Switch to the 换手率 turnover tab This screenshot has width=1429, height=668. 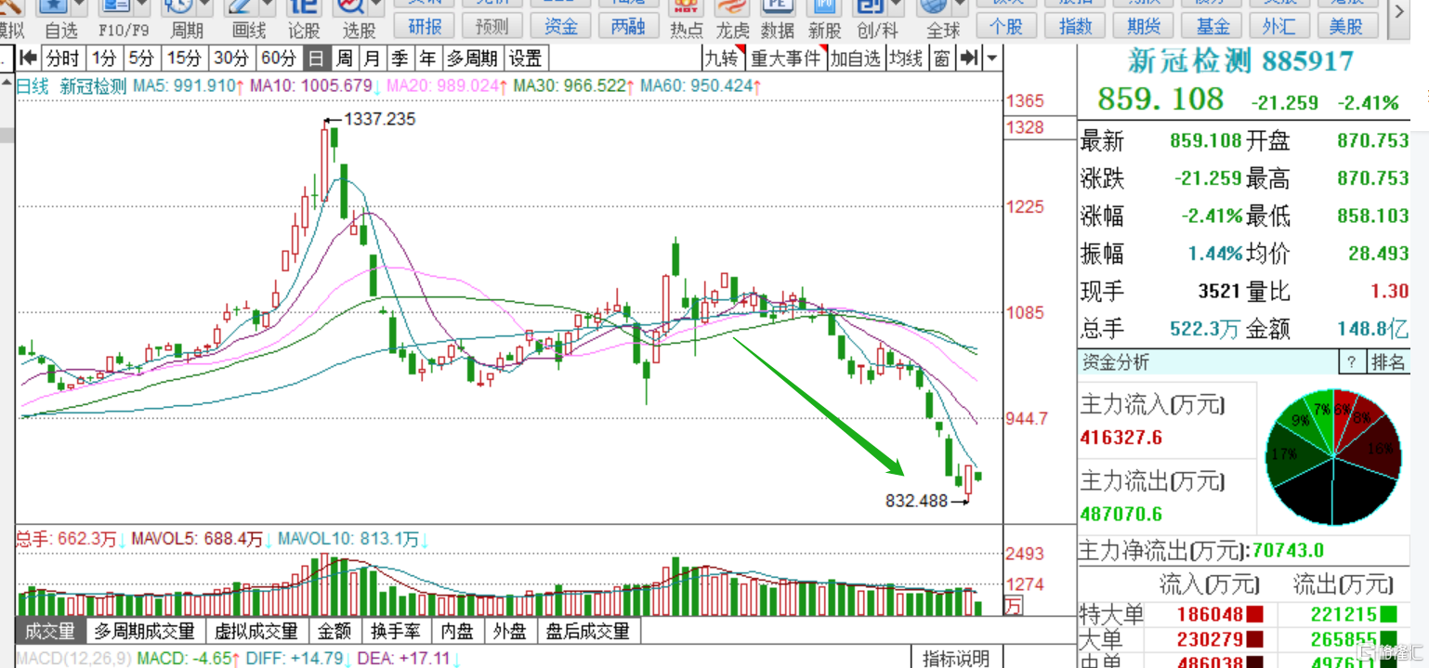click(396, 632)
